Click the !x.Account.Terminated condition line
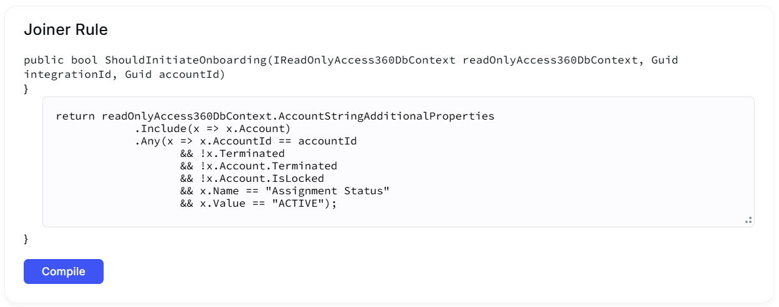This screenshot has width=779, height=307. pos(258,166)
